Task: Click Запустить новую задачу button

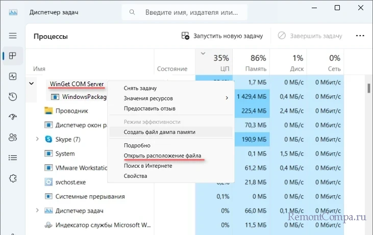Action: [222, 36]
